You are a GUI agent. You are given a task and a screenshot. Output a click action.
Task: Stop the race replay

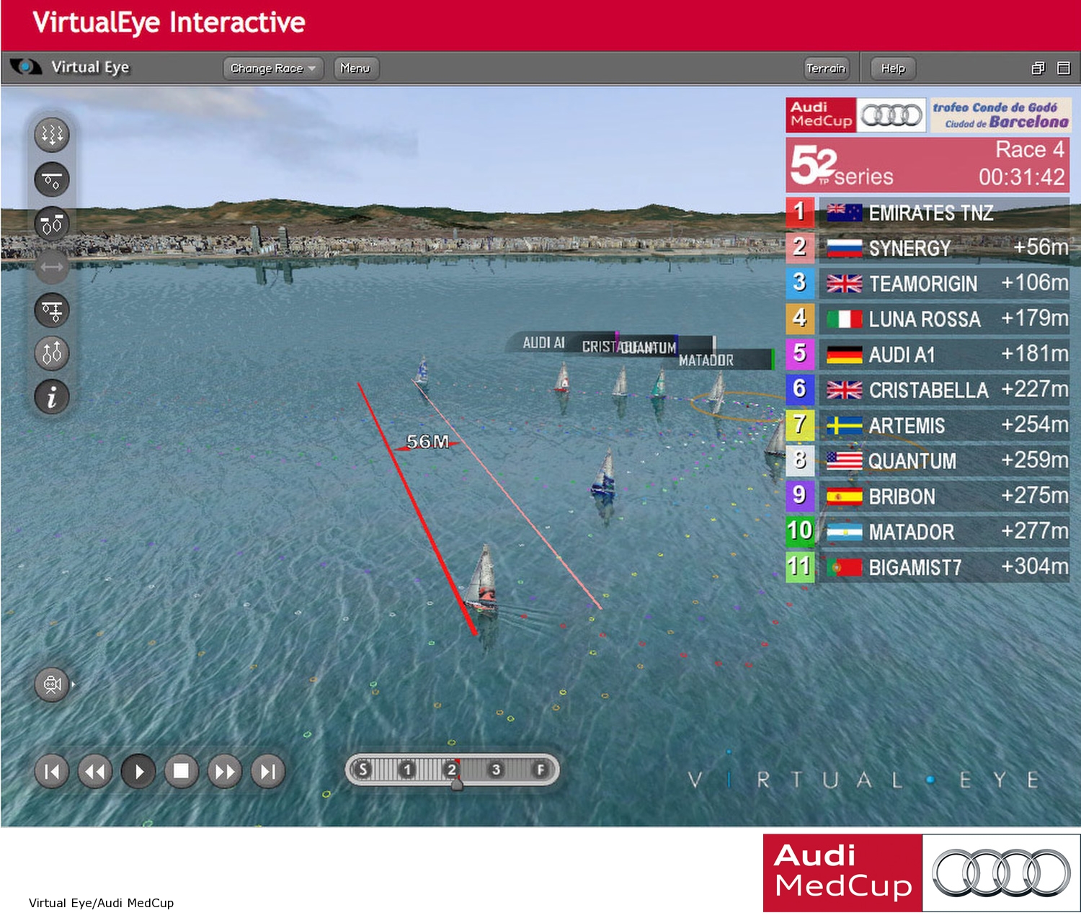[181, 772]
